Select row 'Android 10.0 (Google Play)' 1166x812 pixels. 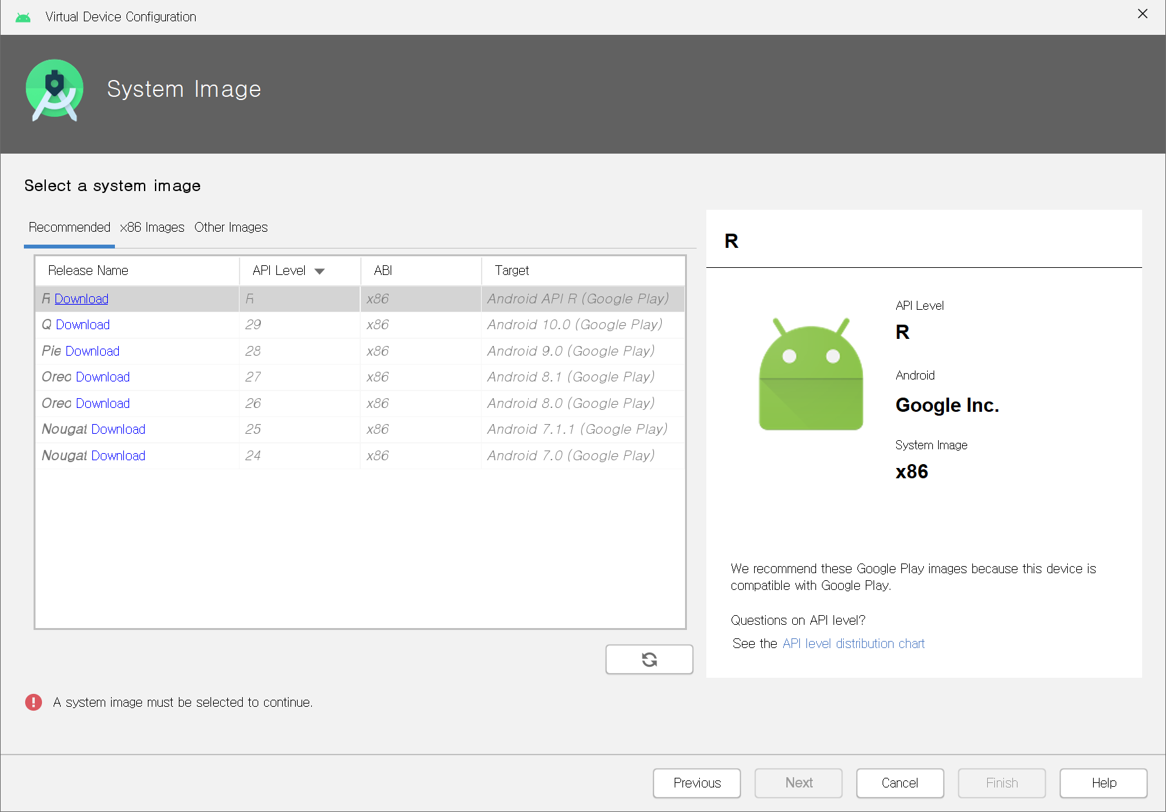[x=360, y=325]
